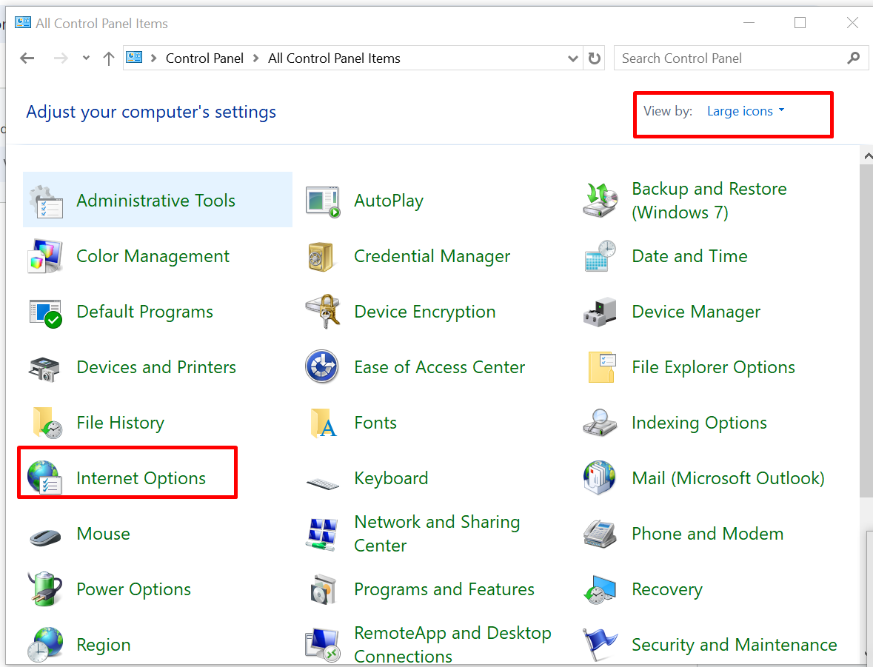Open the View by Large icons dropdown
The image size is (873, 667).
[746, 111]
